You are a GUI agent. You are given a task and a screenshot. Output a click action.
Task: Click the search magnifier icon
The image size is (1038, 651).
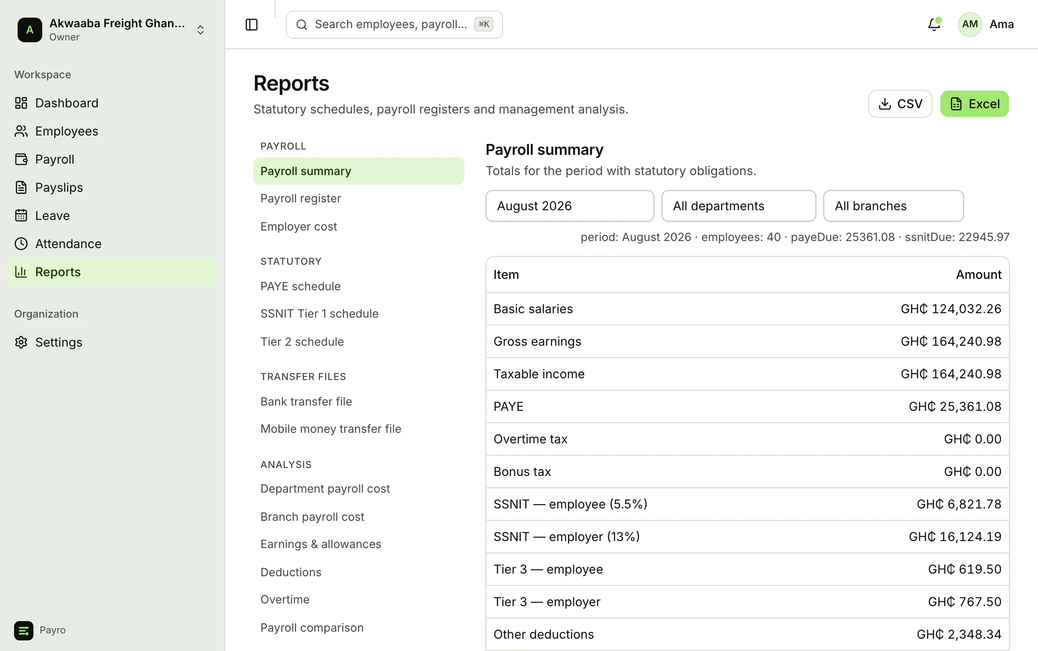pos(302,25)
